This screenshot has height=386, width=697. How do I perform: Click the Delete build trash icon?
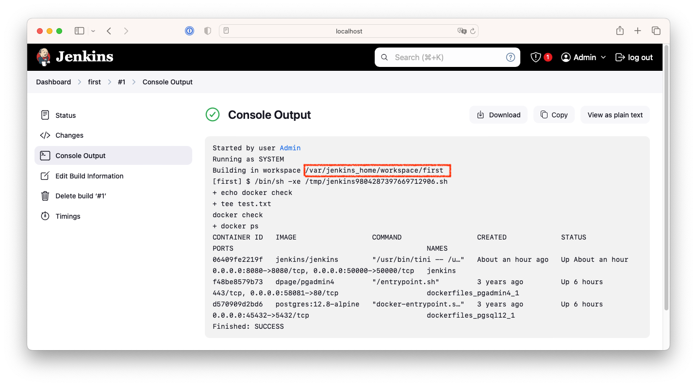point(45,196)
